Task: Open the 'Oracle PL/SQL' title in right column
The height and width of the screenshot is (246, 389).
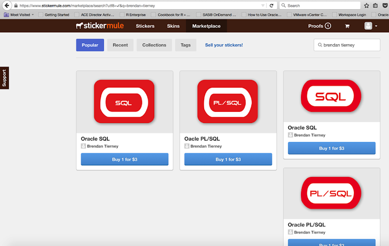Action: tap(306, 225)
